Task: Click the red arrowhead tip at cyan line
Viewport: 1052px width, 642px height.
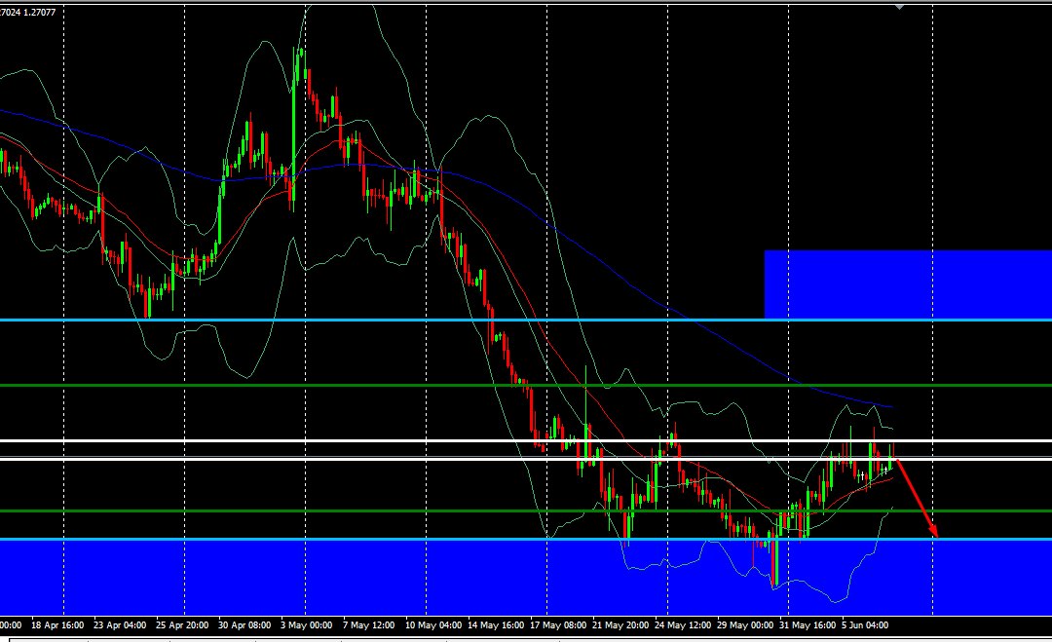Action: [936, 536]
